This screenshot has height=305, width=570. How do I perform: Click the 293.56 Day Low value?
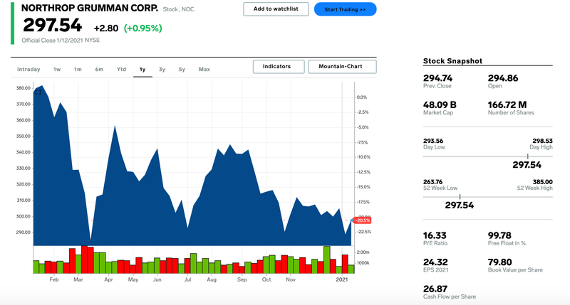(x=433, y=141)
